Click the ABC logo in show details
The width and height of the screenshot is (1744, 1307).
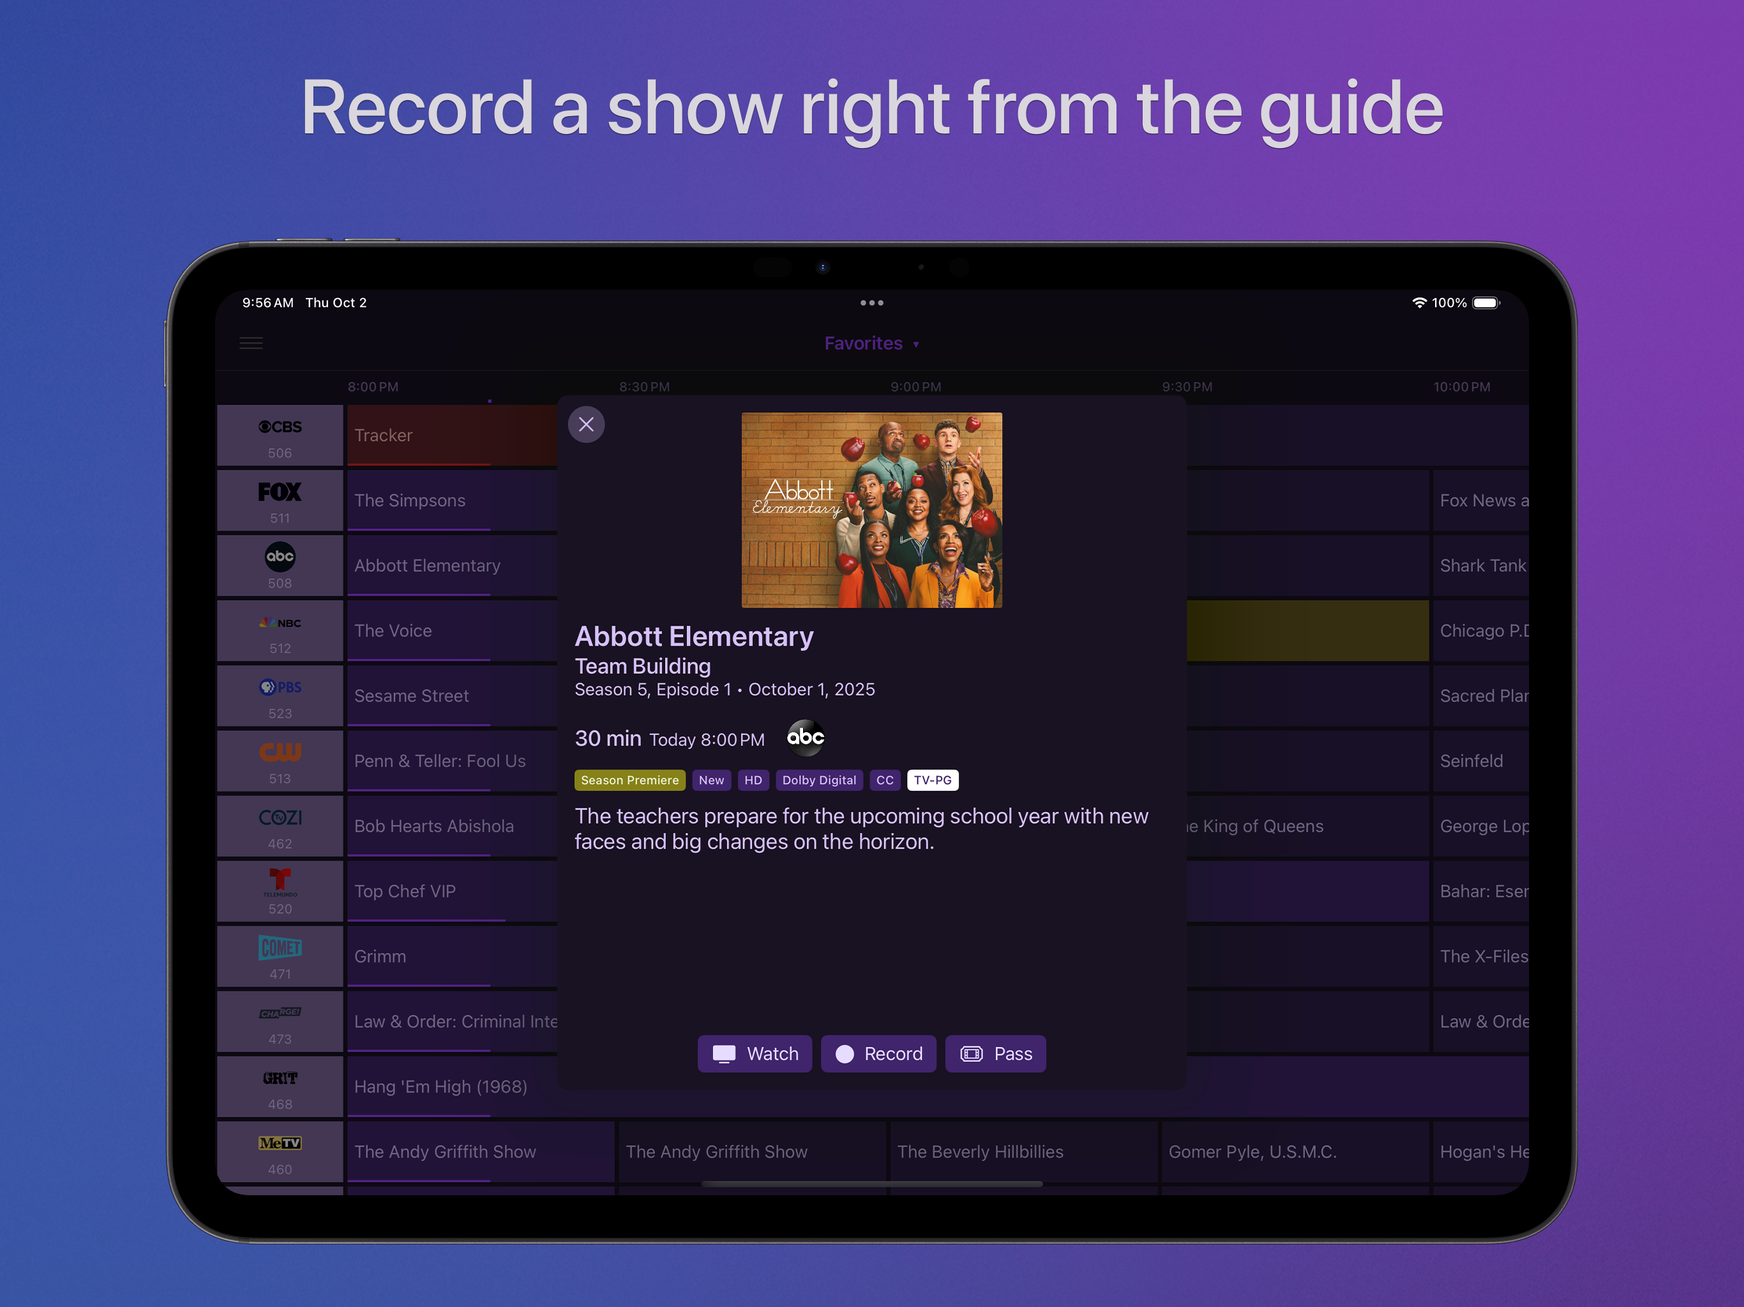[805, 737]
